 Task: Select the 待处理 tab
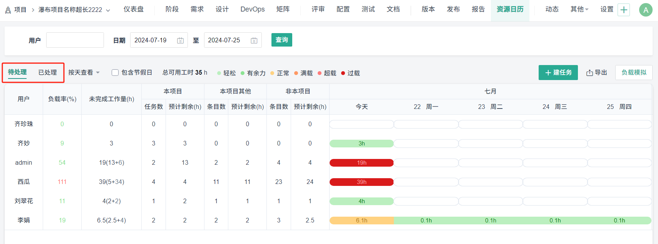[x=17, y=72]
